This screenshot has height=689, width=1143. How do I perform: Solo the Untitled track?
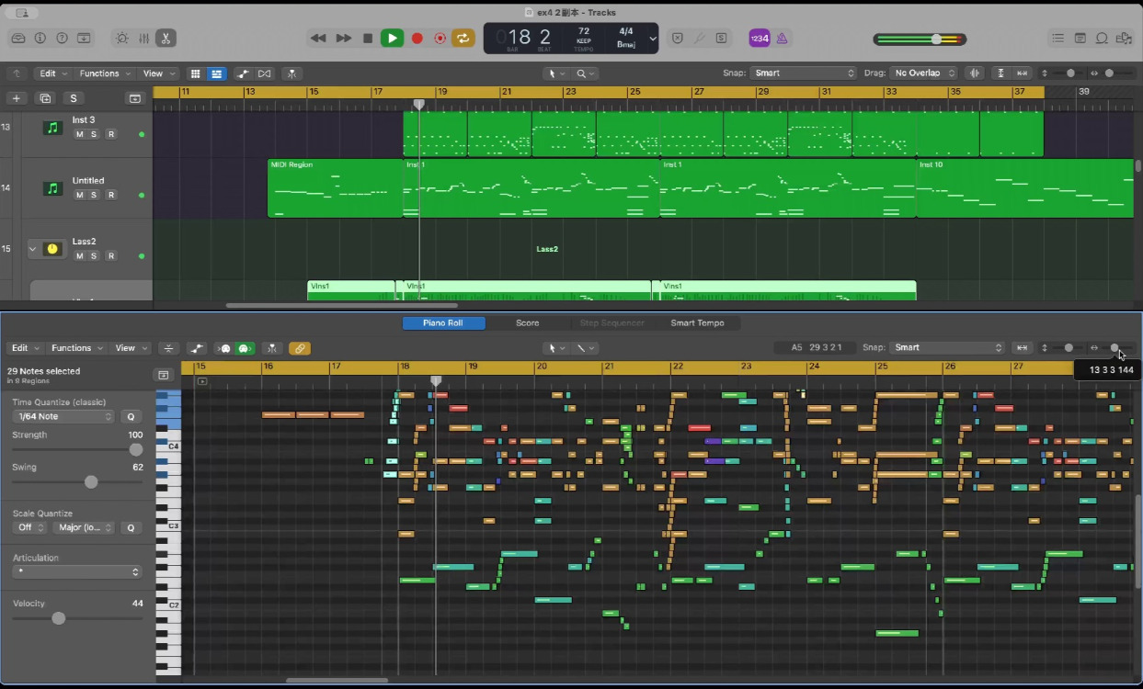pyautogui.click(x=94, y=195)
